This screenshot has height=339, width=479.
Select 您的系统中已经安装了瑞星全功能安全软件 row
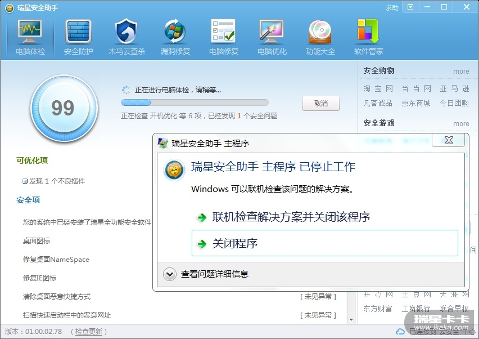click(87, 222)
